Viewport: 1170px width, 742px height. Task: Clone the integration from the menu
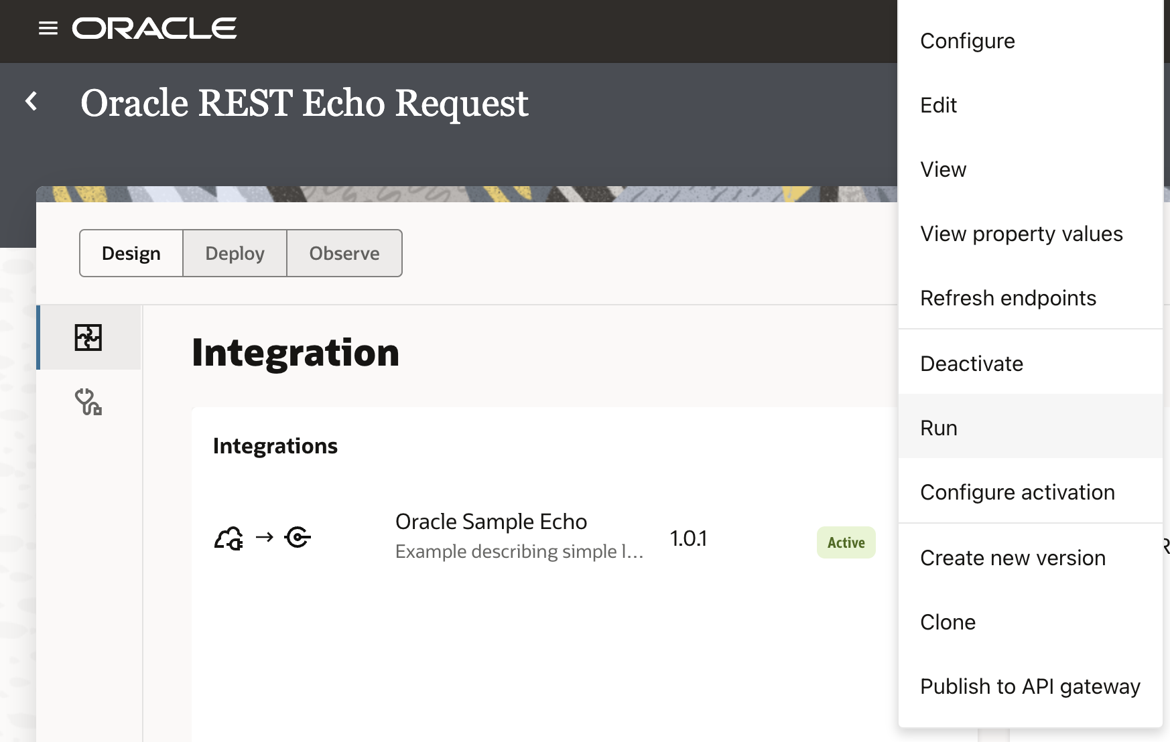click(x=948, y=622)
